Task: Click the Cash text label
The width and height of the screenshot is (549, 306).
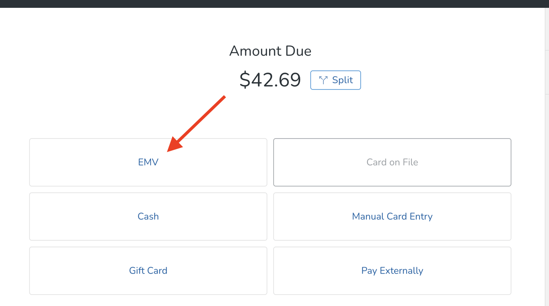Action: coord(148,216)
